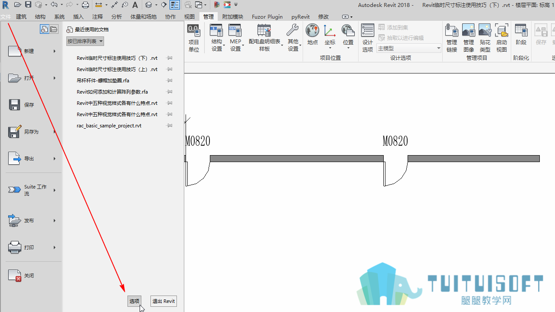This screenshot has height=312, width=555.
Task: Open the 主模型 design option combo box
Action: point(409,49)
